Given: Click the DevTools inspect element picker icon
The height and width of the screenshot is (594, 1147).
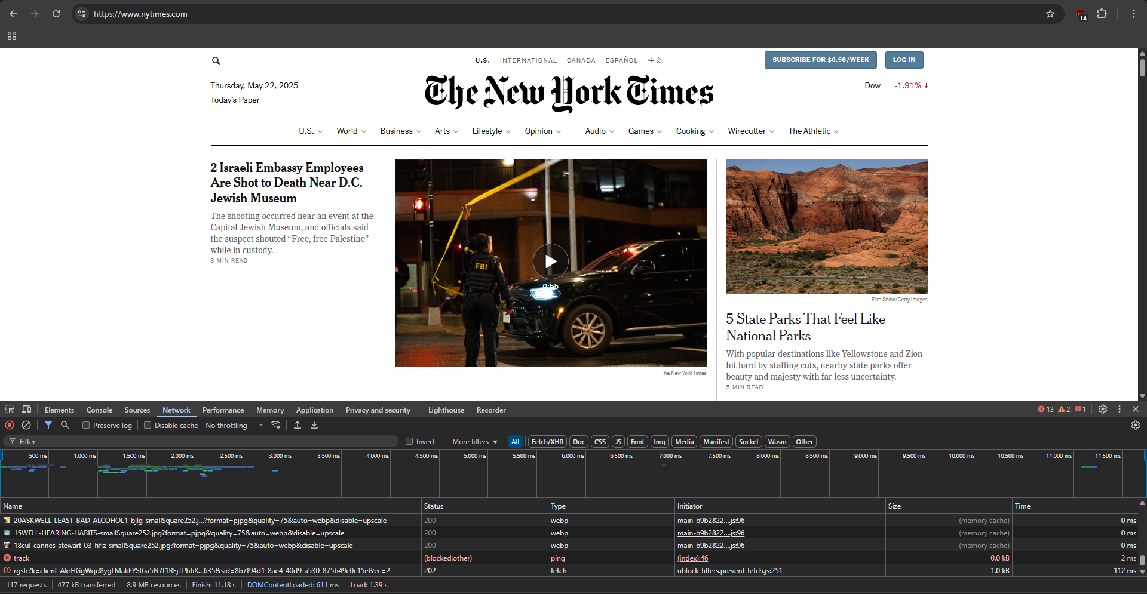Looking at the screenshot, I should [x=10, y=410].
